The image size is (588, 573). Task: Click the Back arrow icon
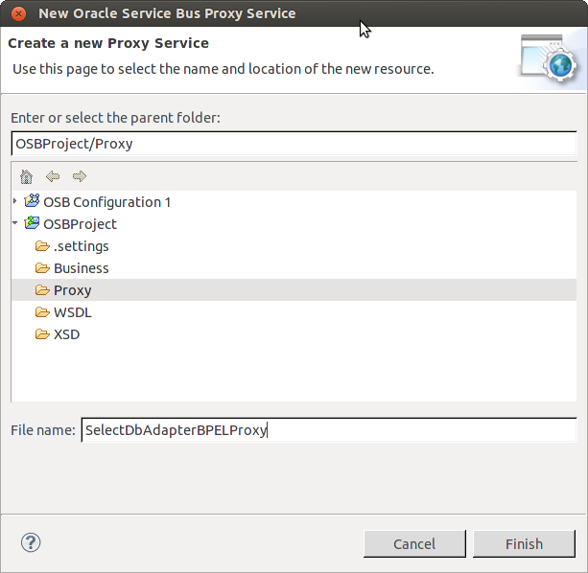53,176
